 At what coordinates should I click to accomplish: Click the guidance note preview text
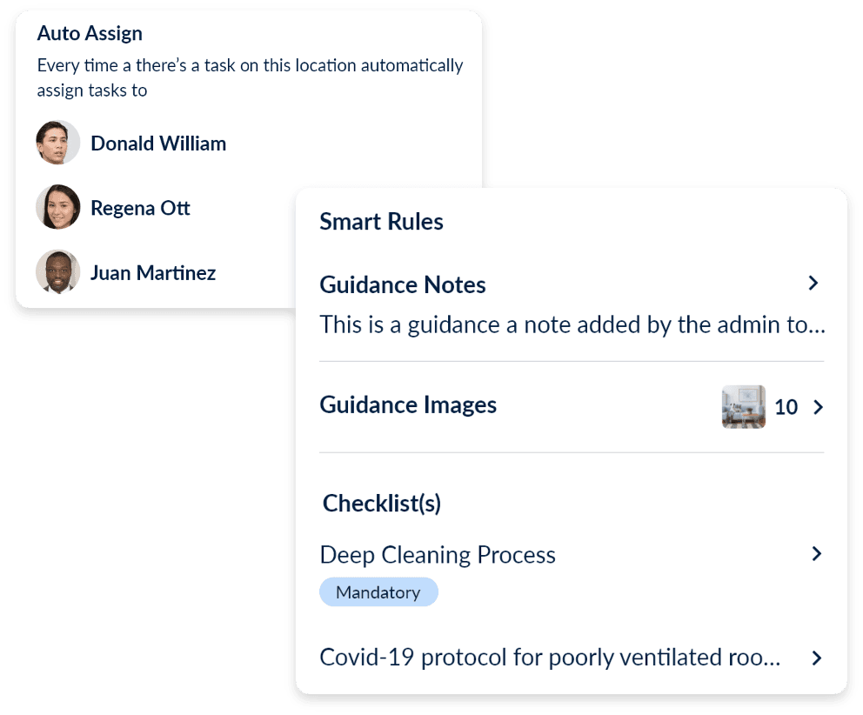(572, 325)
